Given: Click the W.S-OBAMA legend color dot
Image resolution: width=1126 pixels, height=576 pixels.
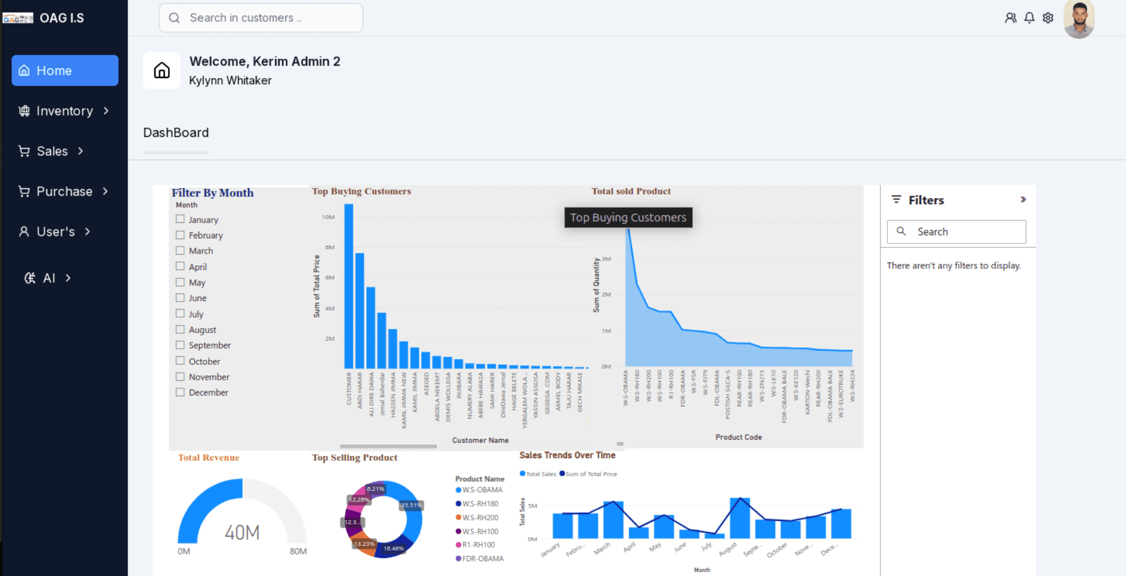Looking at the screenshot, I should (459, 490).
